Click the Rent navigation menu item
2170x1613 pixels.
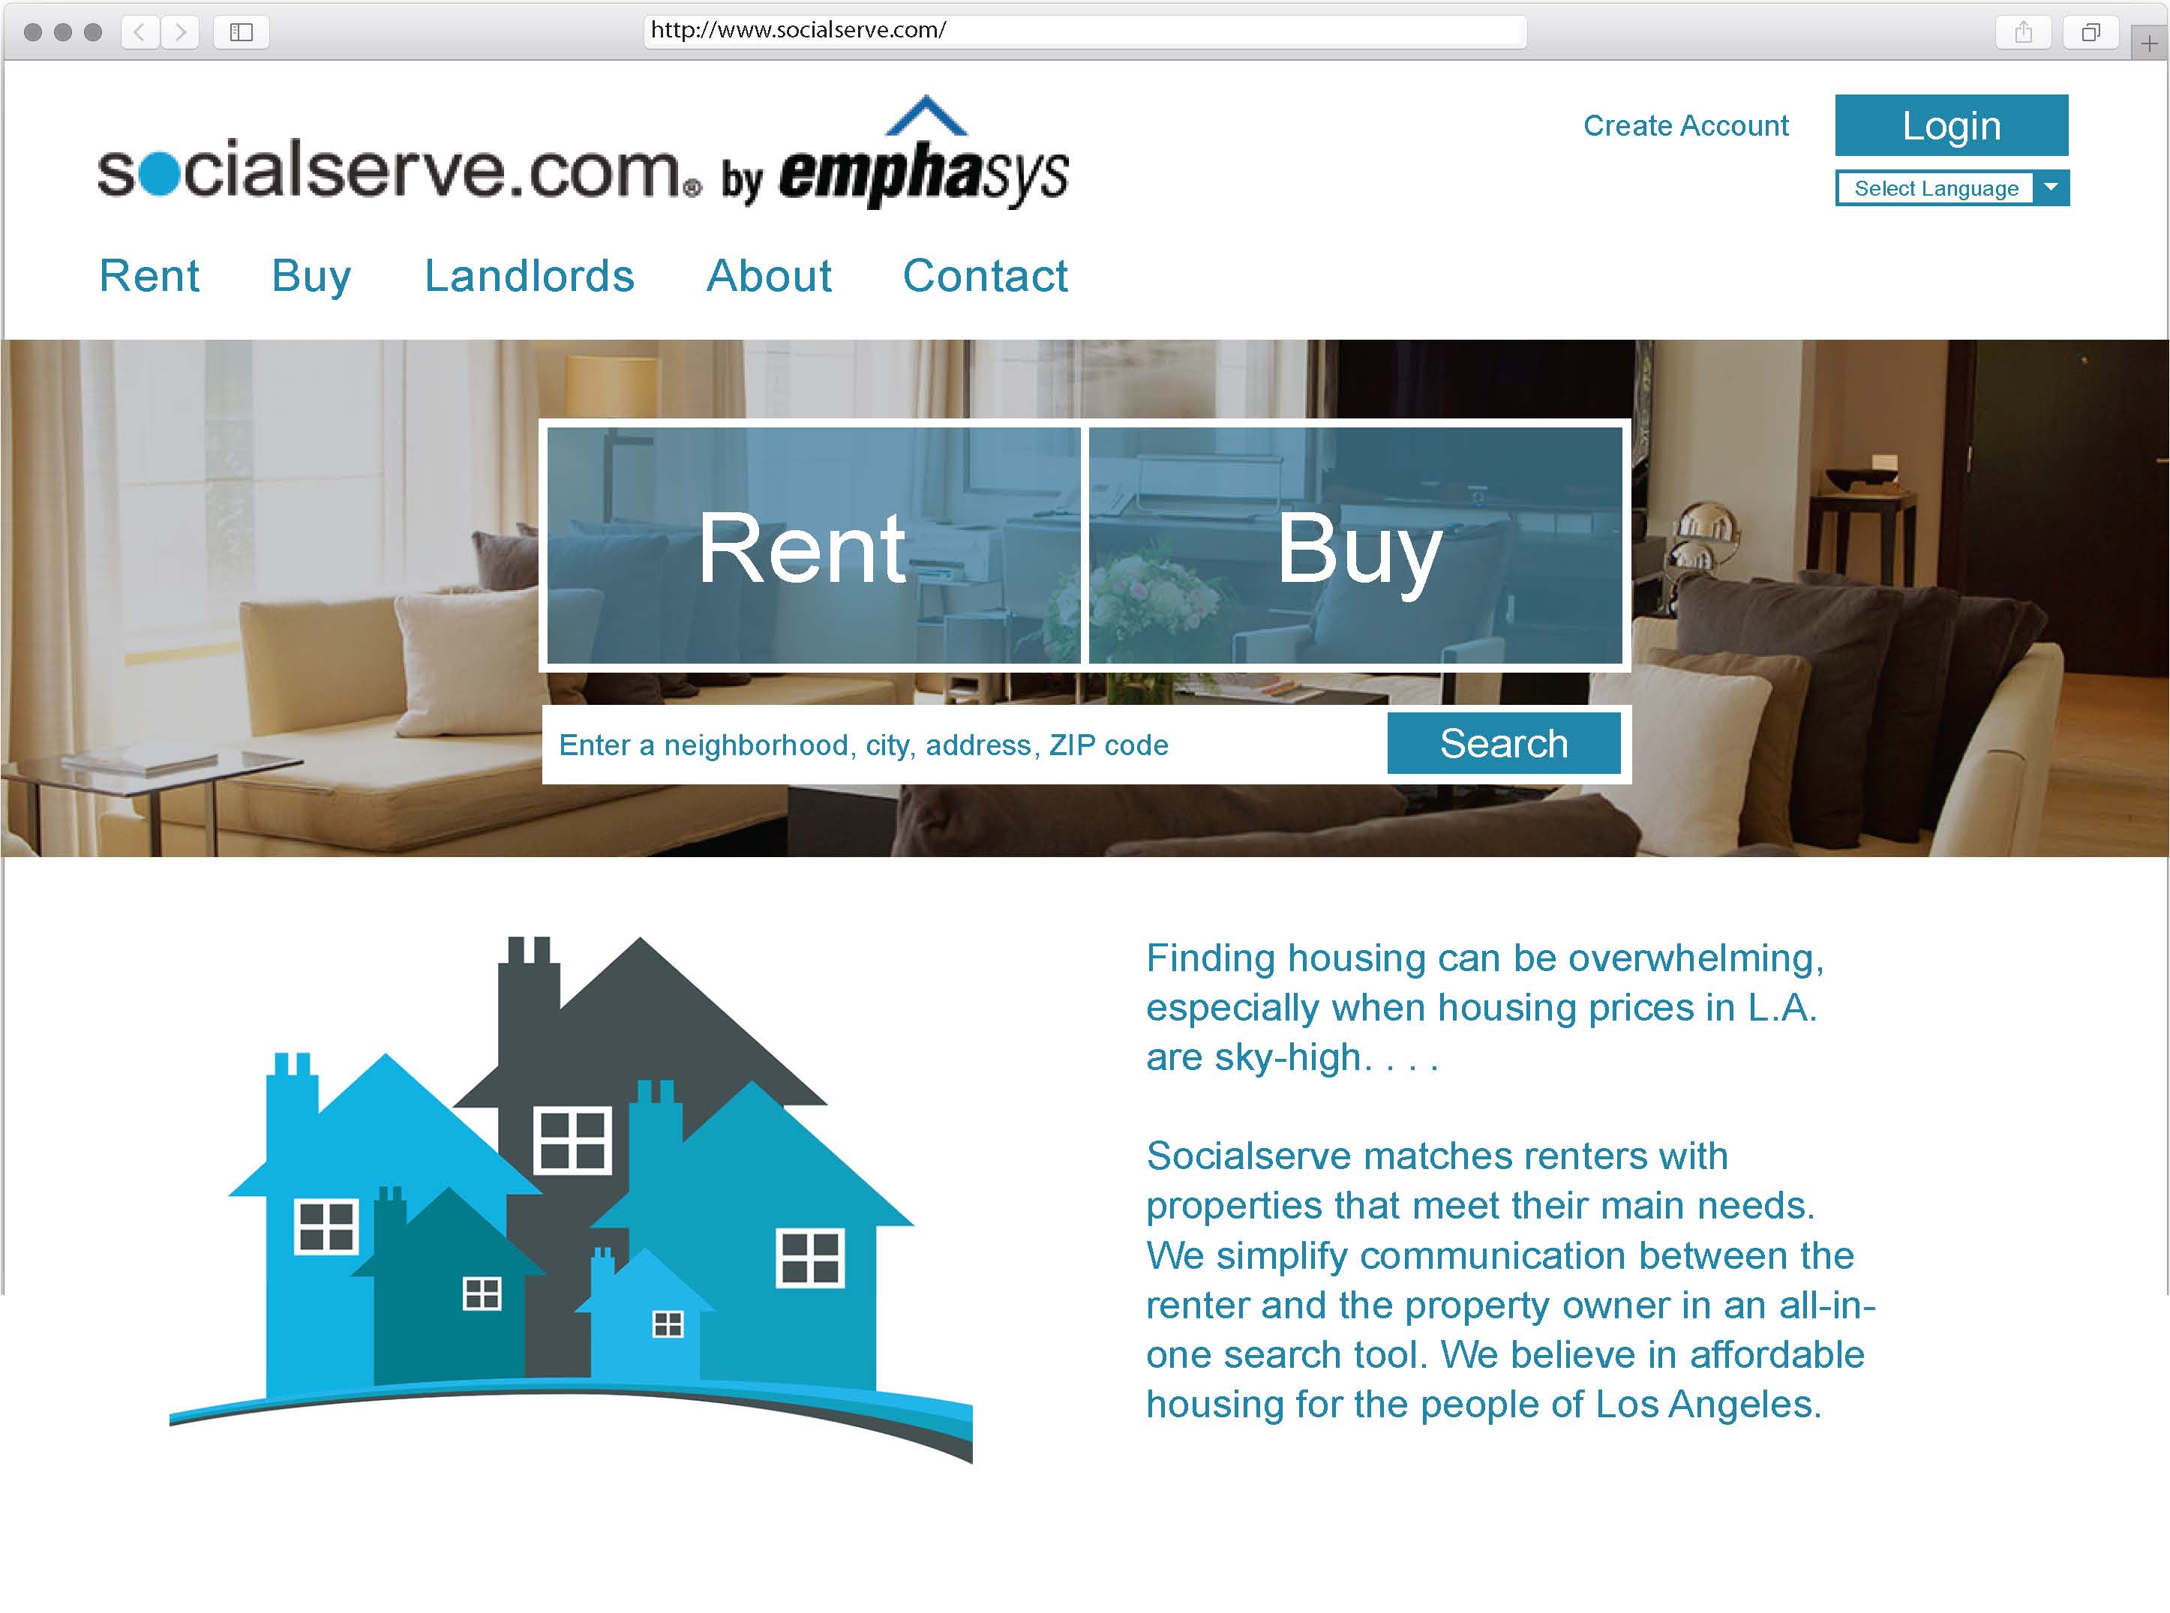(151, 276)
